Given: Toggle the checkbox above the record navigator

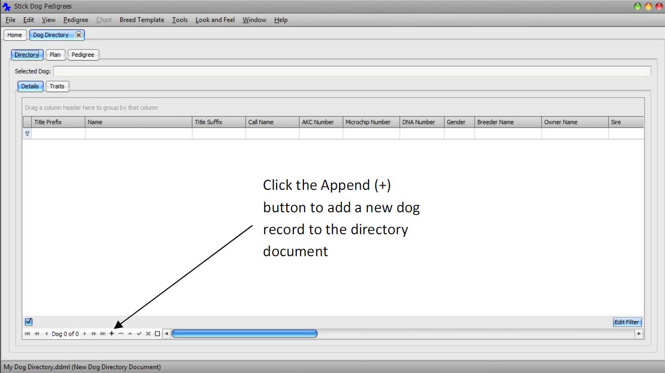Looking at the screenshot, I should coord(28,322).
